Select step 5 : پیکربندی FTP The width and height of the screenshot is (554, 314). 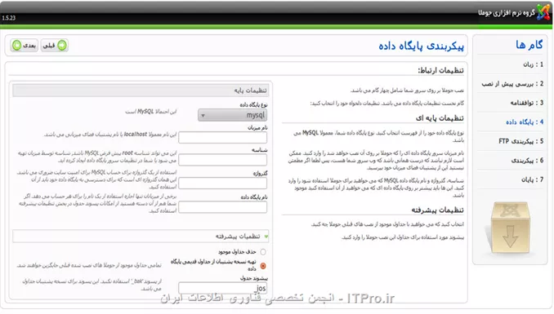[x=521, y=141]
